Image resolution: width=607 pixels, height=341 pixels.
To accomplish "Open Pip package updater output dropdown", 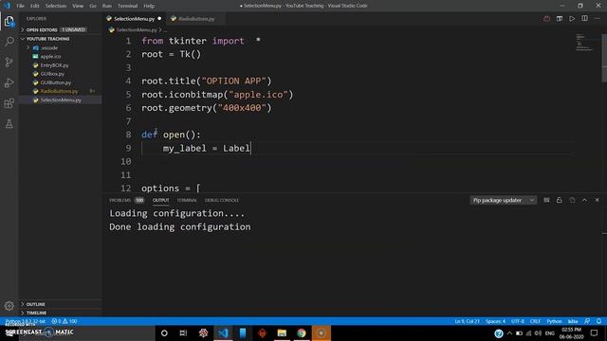I will click(x=504, y=200).
